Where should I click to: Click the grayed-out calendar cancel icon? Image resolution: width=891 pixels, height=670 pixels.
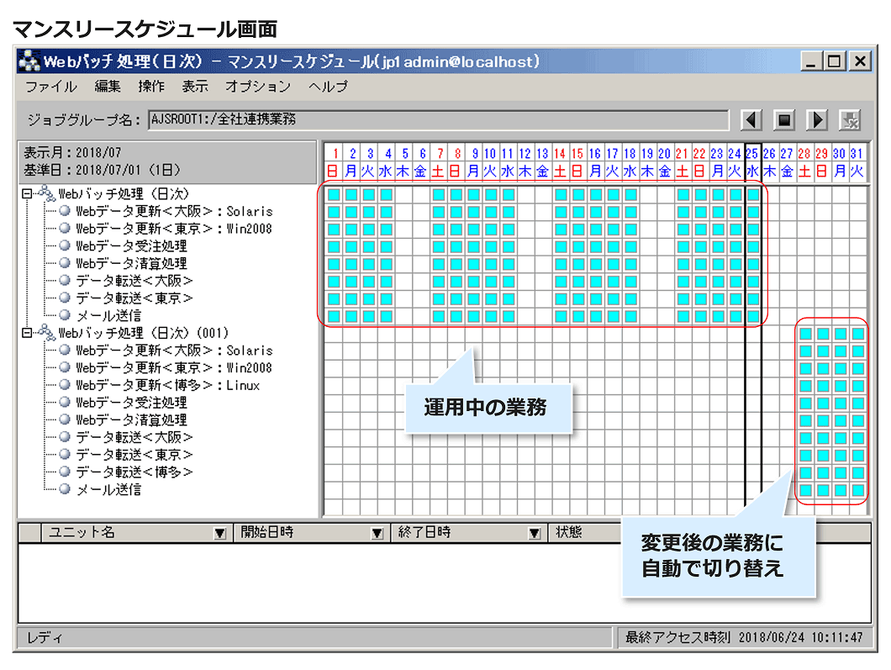[850, 120]
